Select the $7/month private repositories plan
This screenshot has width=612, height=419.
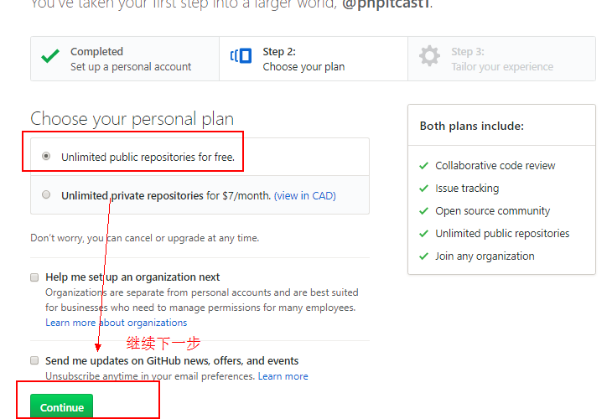(x=46, y=195)
